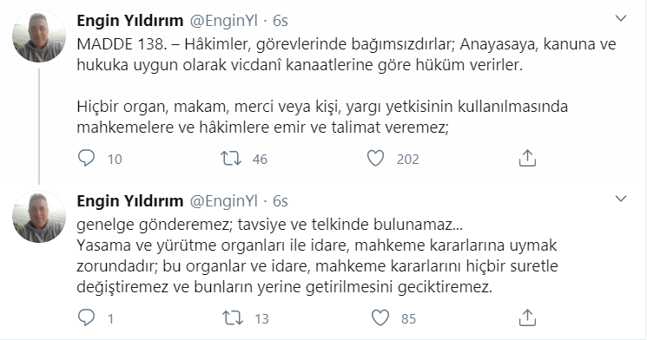Image resolution: width=647 pixels, height=340 pixels.
Task: Click the @EnginYl handle on second tweet
Action: tap(224, 201)
